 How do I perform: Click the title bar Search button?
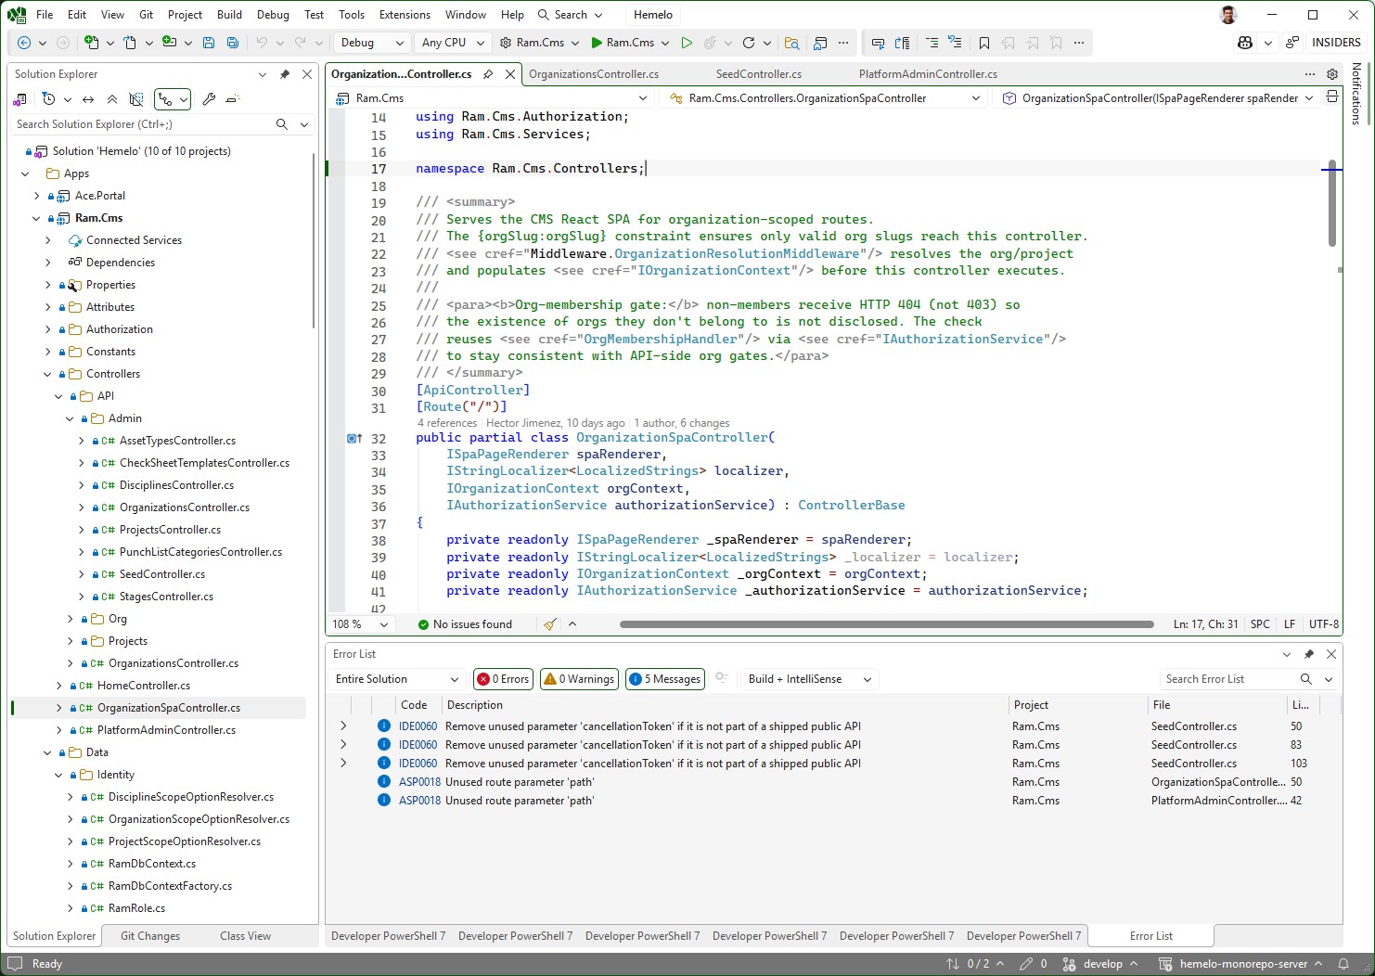[570, 15]
